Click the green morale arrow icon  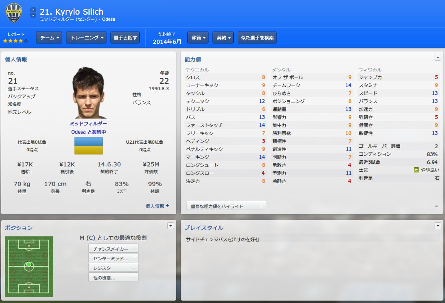416,170
